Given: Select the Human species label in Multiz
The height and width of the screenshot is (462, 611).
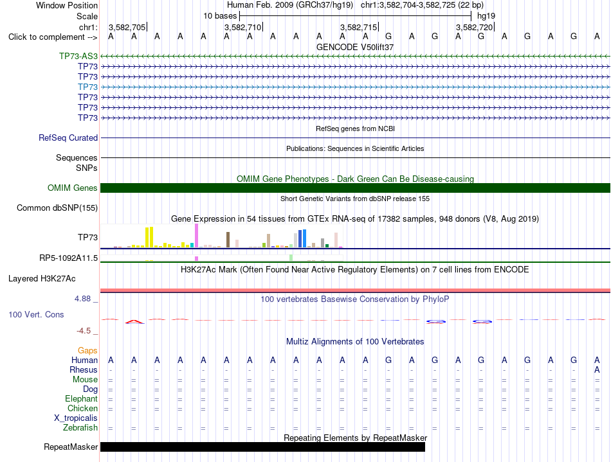Looking at the screenshot, I should (84, 360).
